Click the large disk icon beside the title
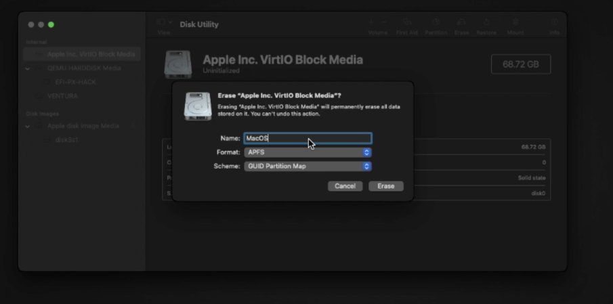This screenshot has width=613, height=304. [x=178, y=64]
